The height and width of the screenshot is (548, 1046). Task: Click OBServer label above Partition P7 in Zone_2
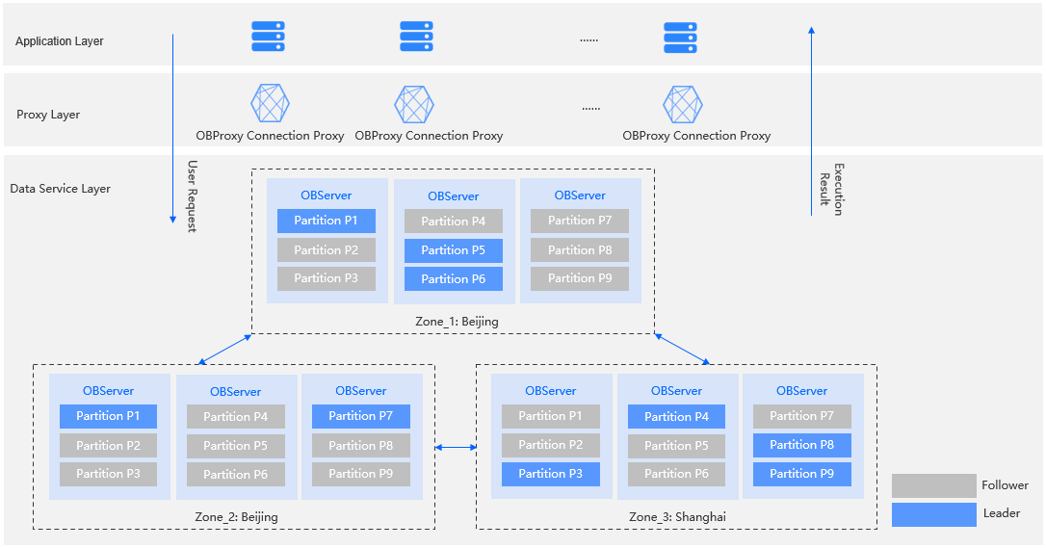pyautogui.click(x=361, y=391)
